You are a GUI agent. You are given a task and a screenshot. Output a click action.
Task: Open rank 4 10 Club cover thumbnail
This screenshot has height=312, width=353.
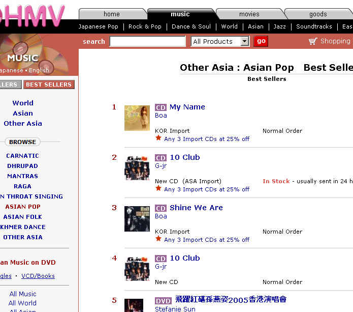(x=137, y=269)
